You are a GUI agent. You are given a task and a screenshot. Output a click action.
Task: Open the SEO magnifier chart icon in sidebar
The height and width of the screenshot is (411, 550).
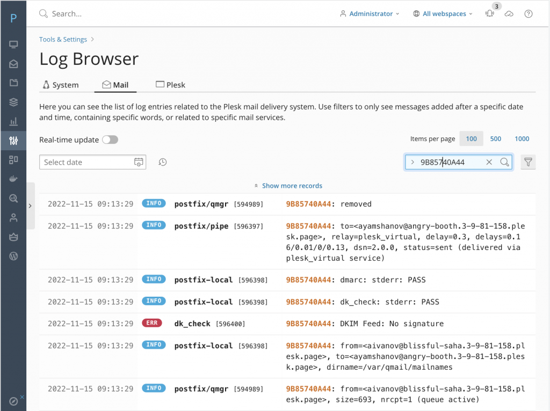point(13,199)
